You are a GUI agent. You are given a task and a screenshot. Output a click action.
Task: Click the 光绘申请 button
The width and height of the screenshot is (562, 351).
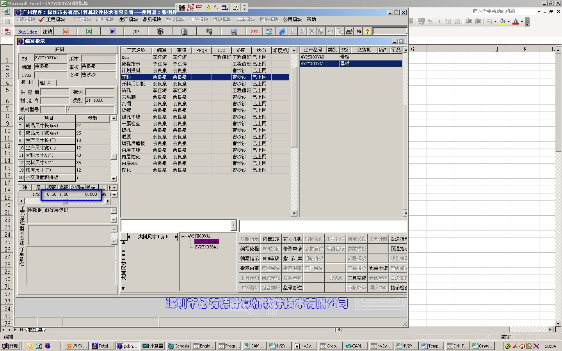[378, 268]
